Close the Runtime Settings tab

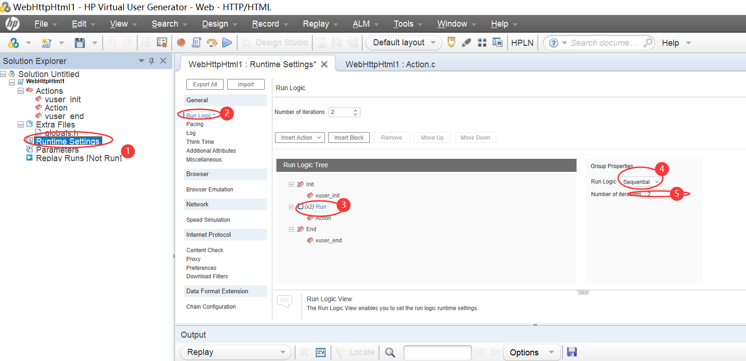click(324, 64)
